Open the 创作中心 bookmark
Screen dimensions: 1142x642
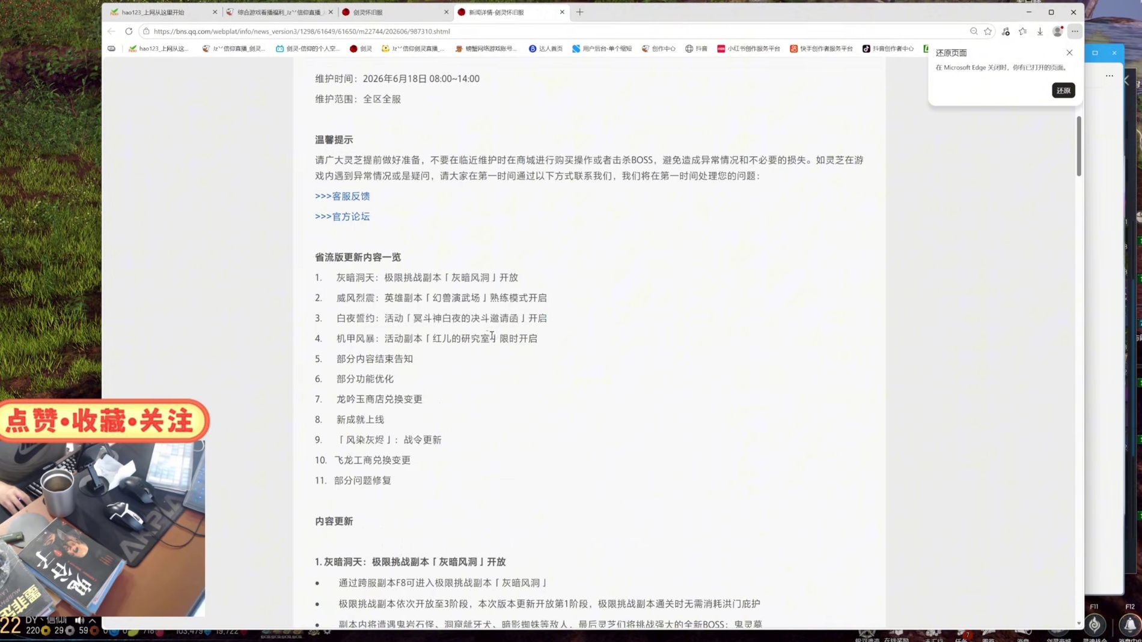[659, 49]
